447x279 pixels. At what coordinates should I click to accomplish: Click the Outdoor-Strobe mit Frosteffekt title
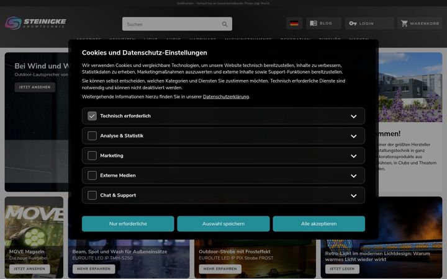pyautogui.click(x=235, y=252)
